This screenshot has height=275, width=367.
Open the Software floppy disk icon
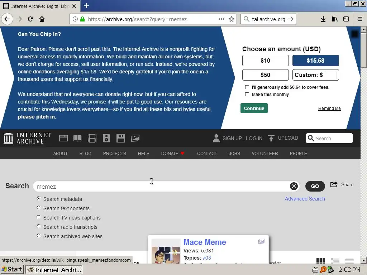coord(121,138)
